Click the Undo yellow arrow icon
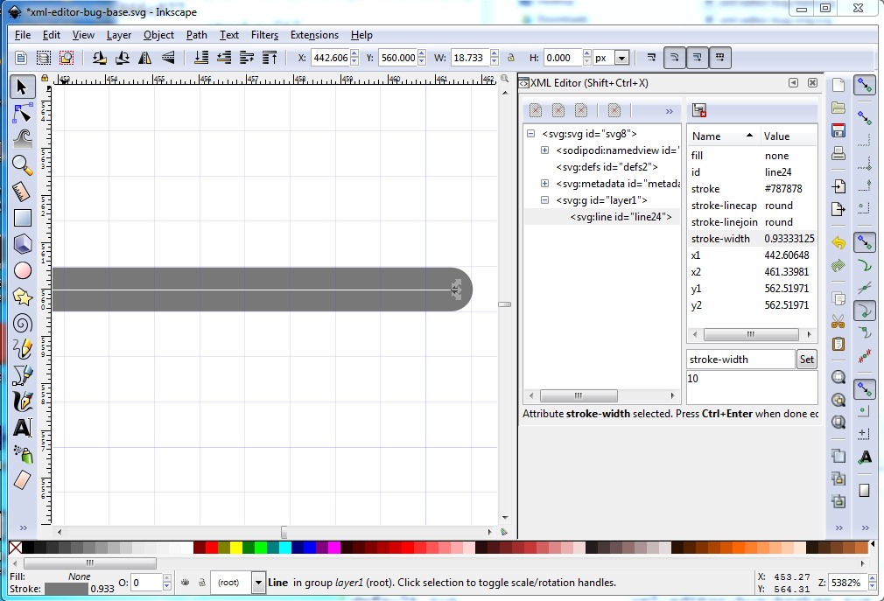Screen dimensions: 884x601 [x=838, y=243]
